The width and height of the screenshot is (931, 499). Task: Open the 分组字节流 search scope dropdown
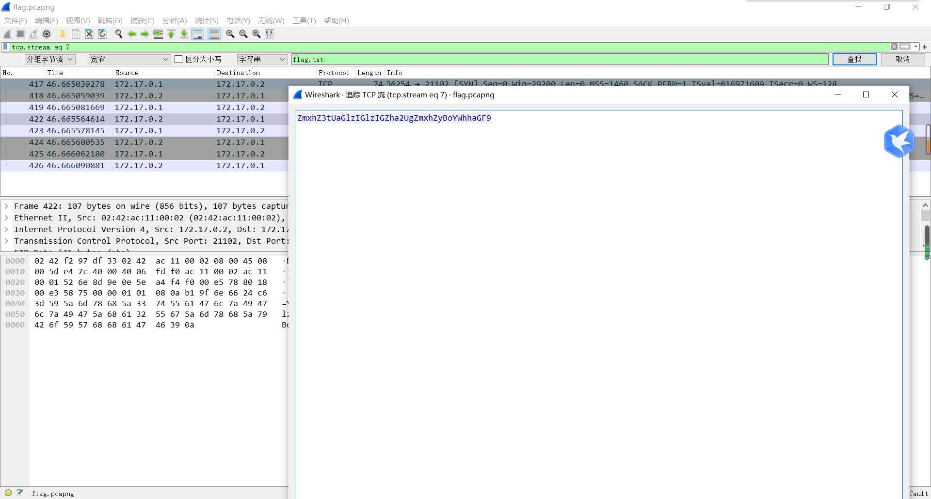[x=49, y=59]
